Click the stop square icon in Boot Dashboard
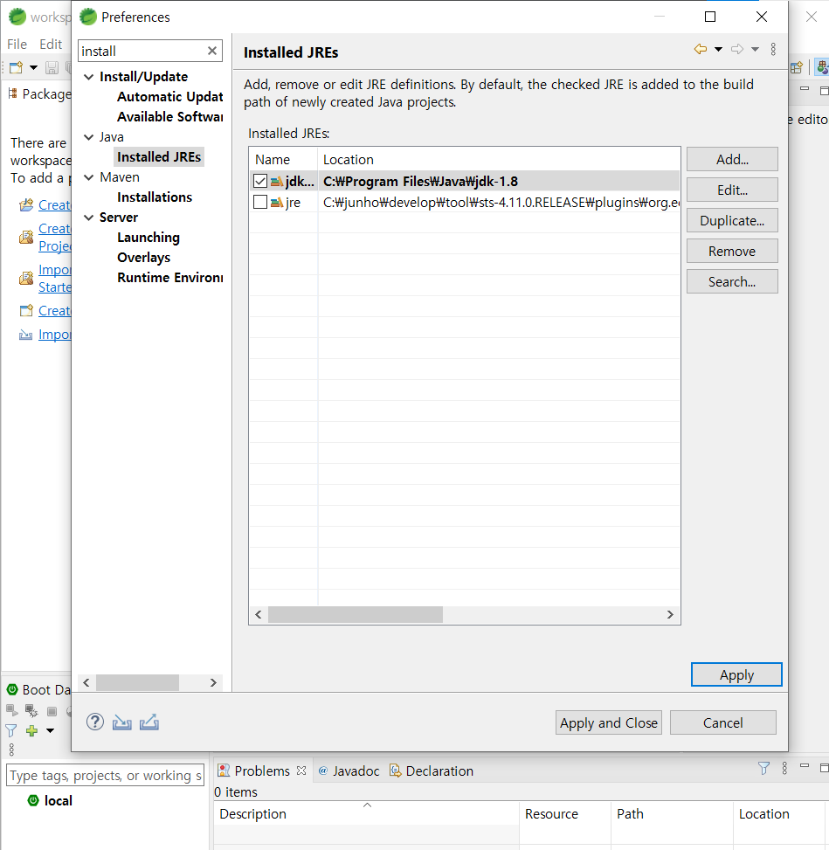Viewport: 829px width, 850px height. coord(52,711)
